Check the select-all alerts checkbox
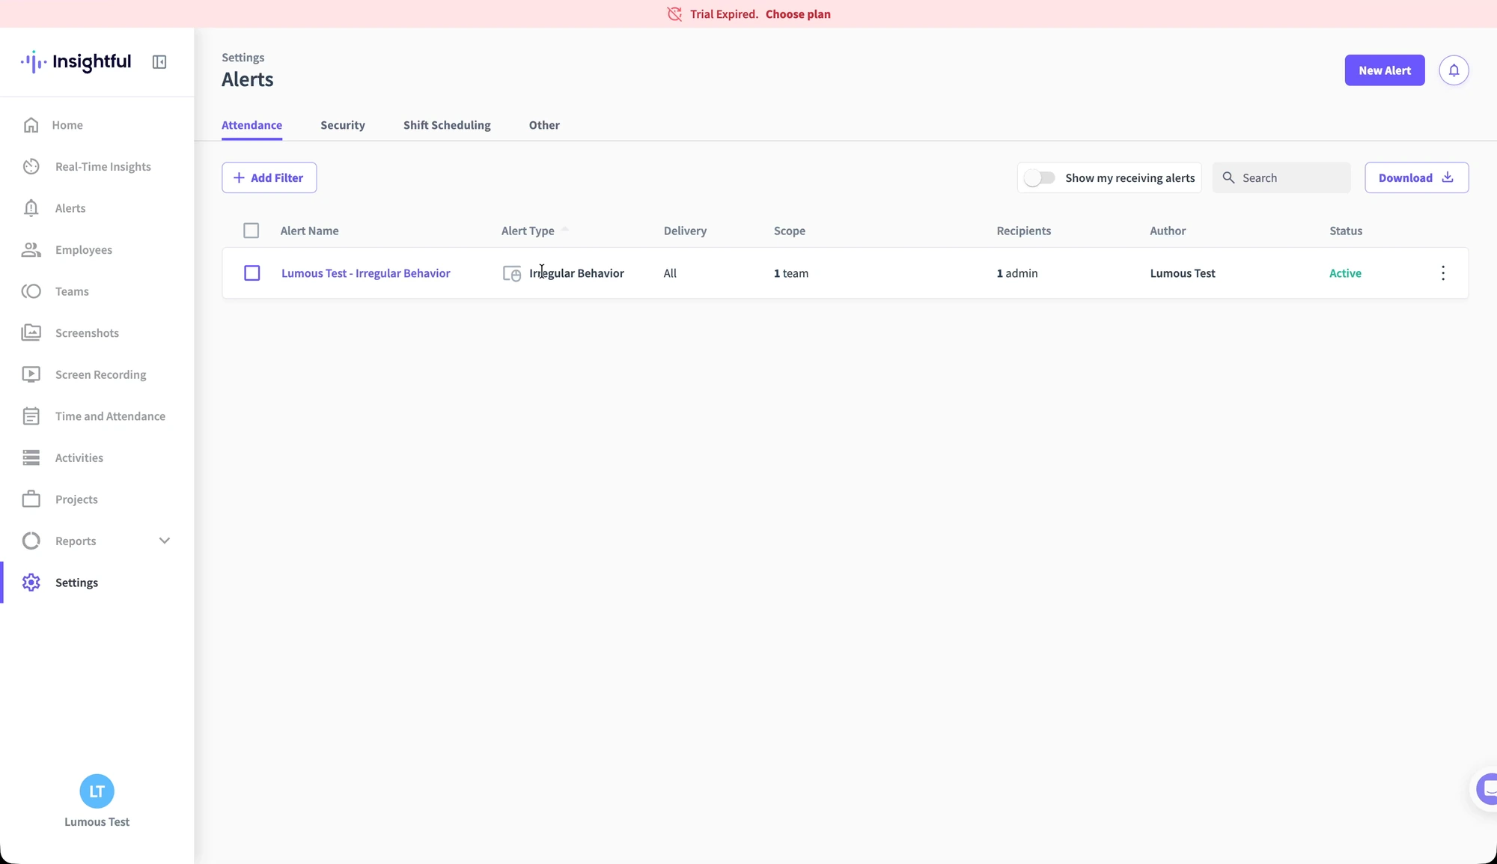The width and height of the screenshot is (1497, 864). tap(251, 231)
